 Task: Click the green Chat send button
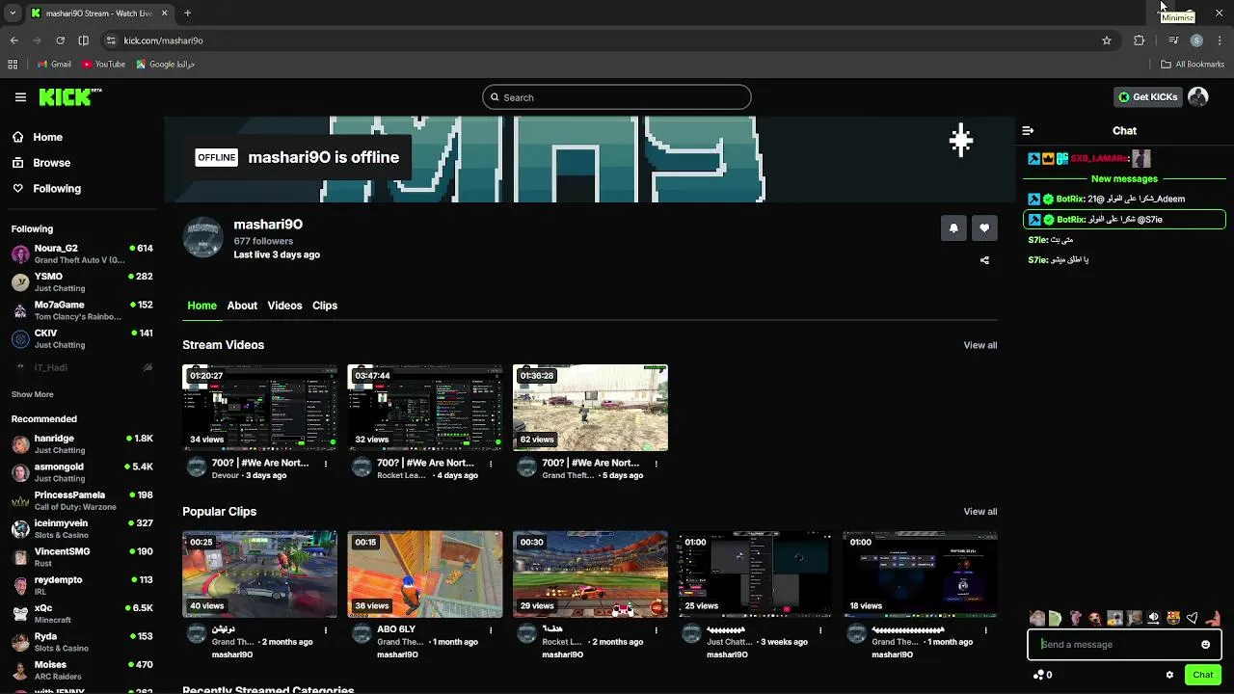point(1202,675)
